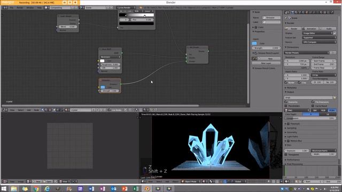Open Outlook from the taskbar

(114, 188)
